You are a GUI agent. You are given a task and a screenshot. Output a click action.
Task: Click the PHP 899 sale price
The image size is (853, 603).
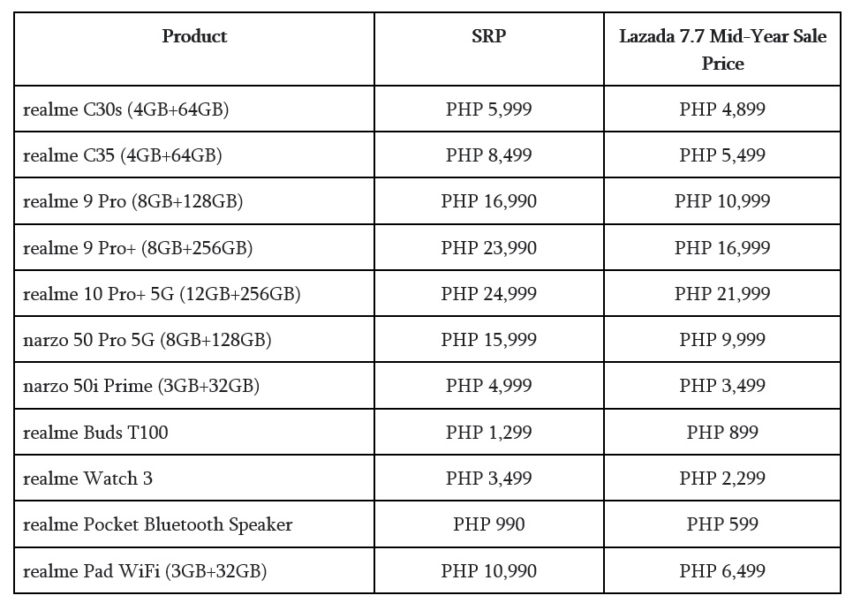(722, 433)
